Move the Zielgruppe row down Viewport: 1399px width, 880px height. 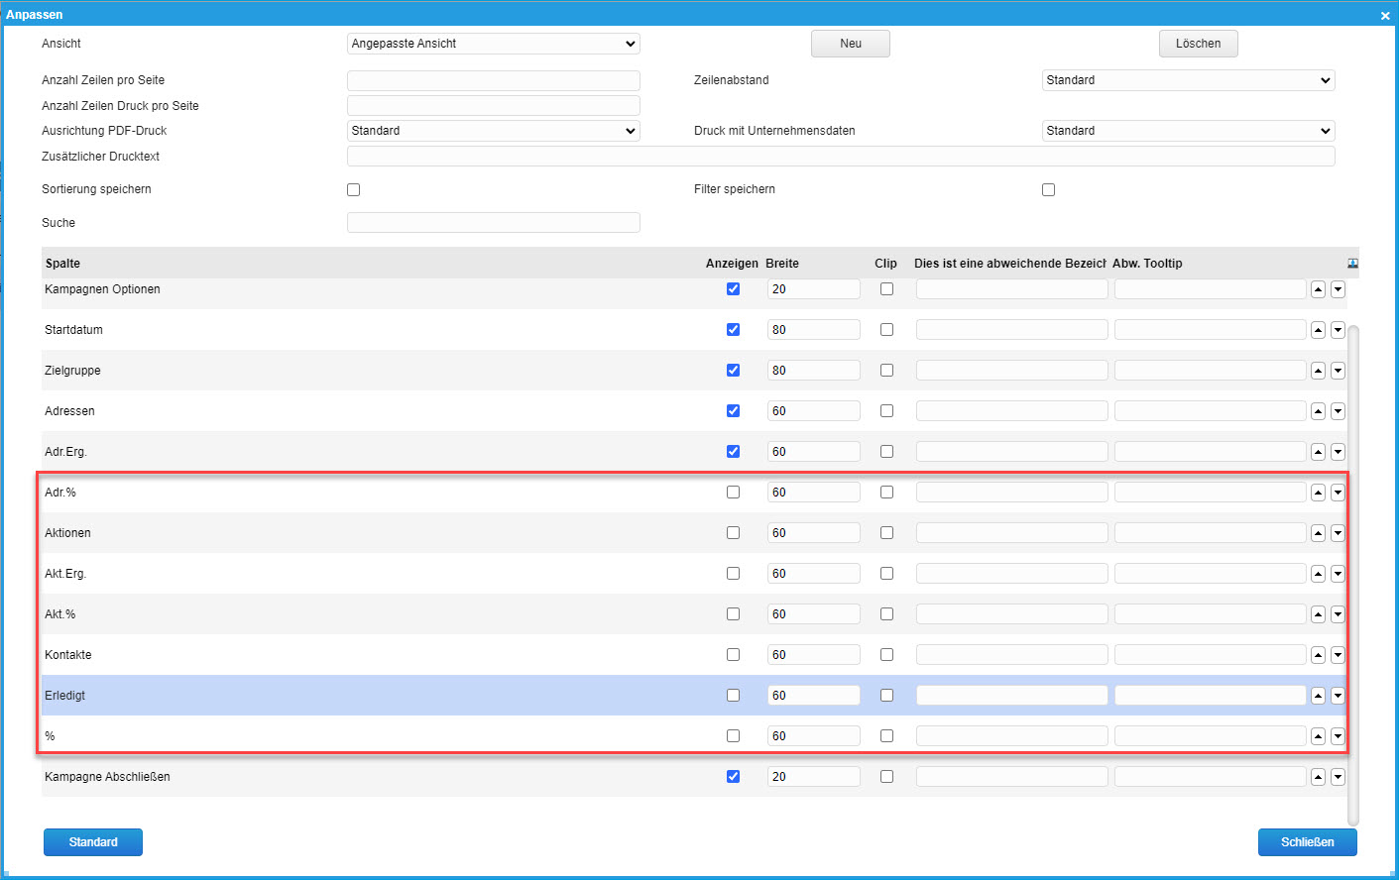click(x=1338, y=371)
